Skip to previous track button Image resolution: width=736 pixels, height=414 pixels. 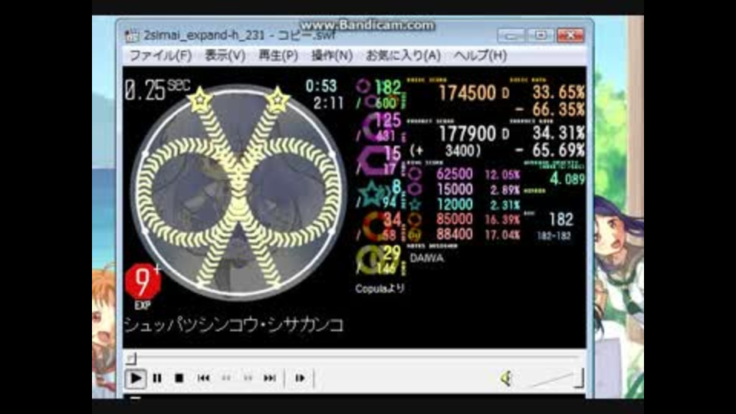click(203, 378)
